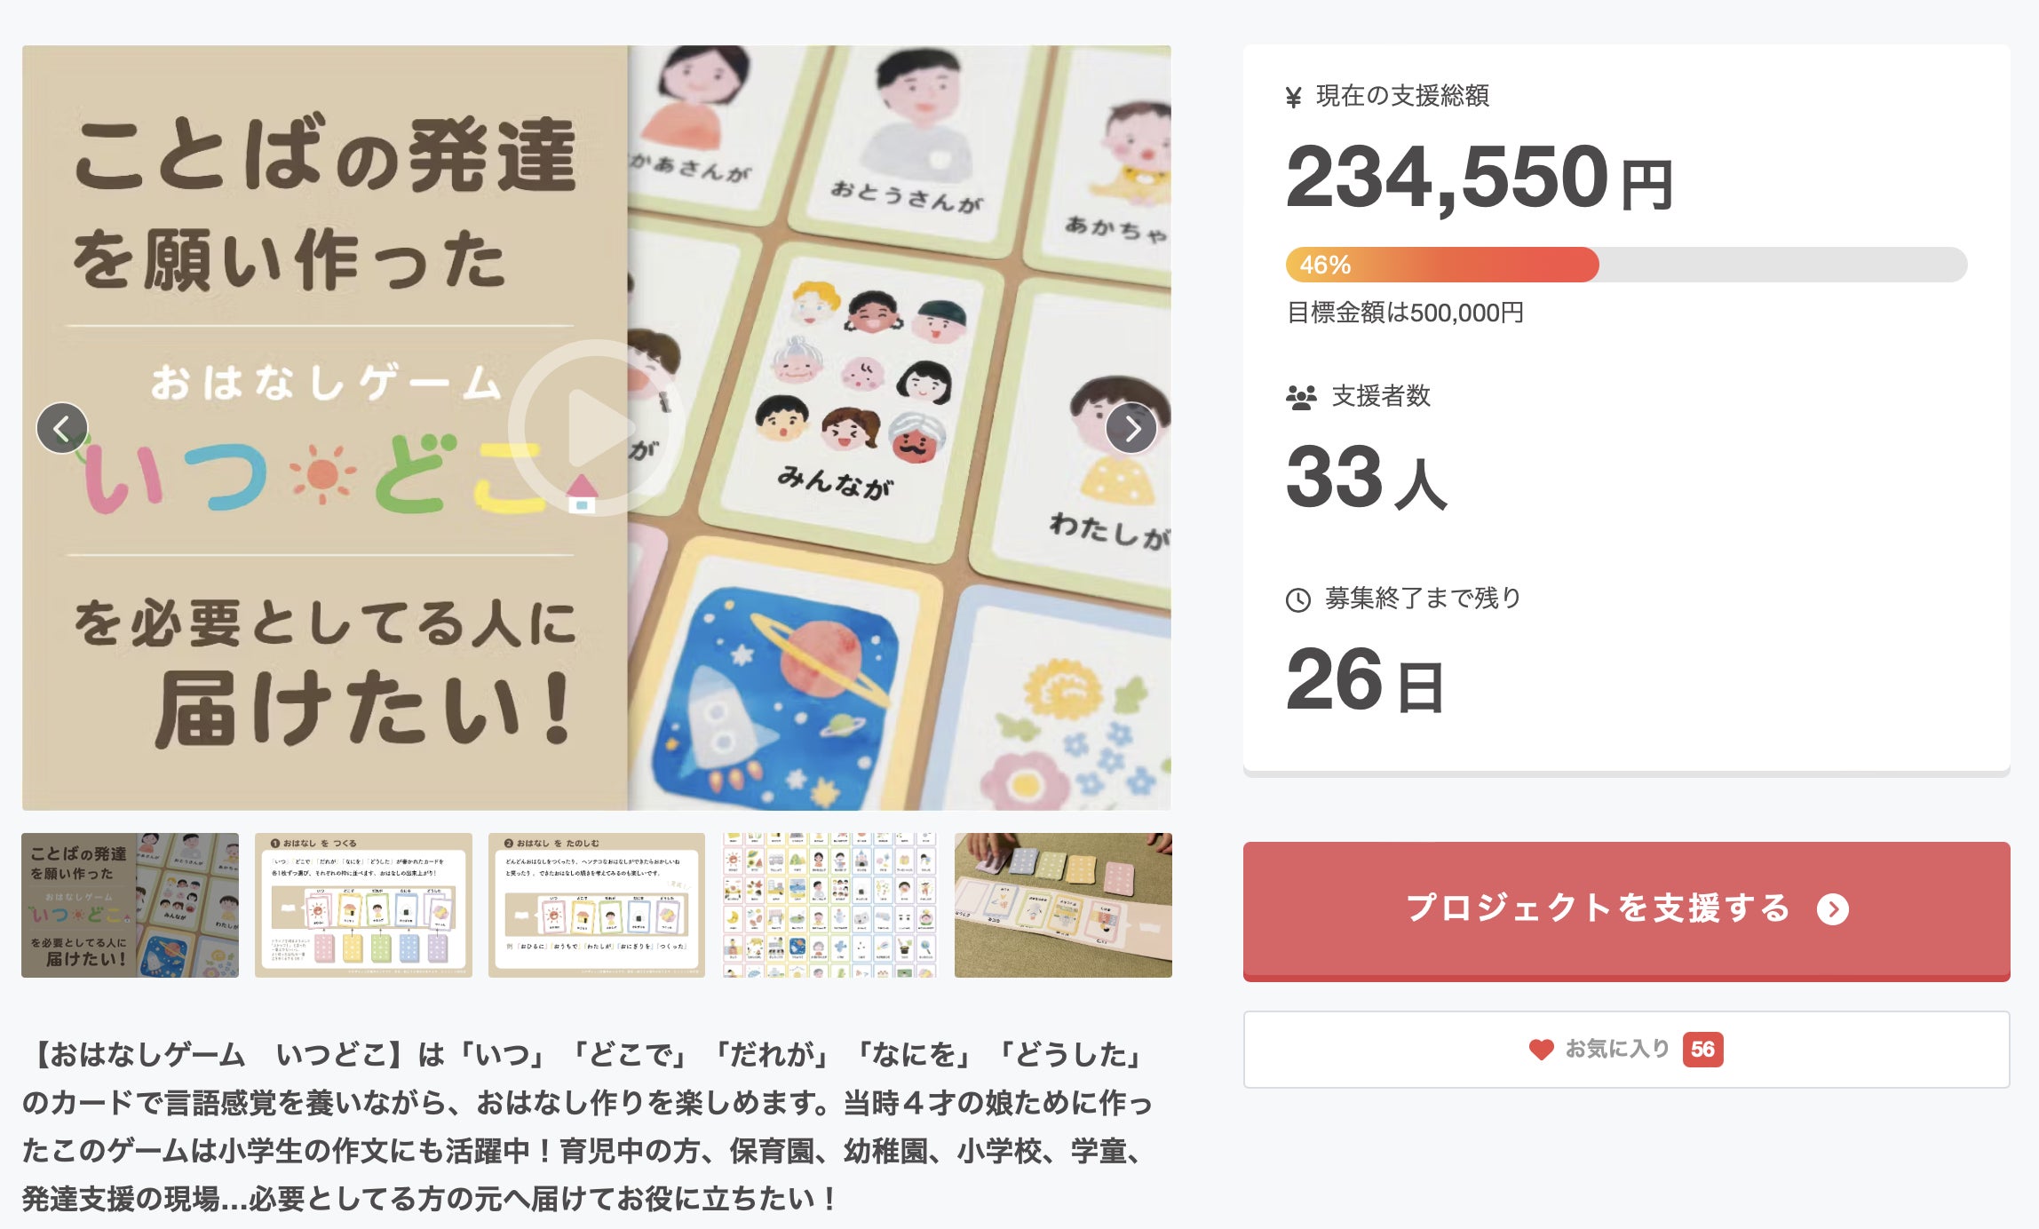Click arrow icon on support project button
The image size is (2039, 1229).
pyautogui.click(x=1833, y=909)
